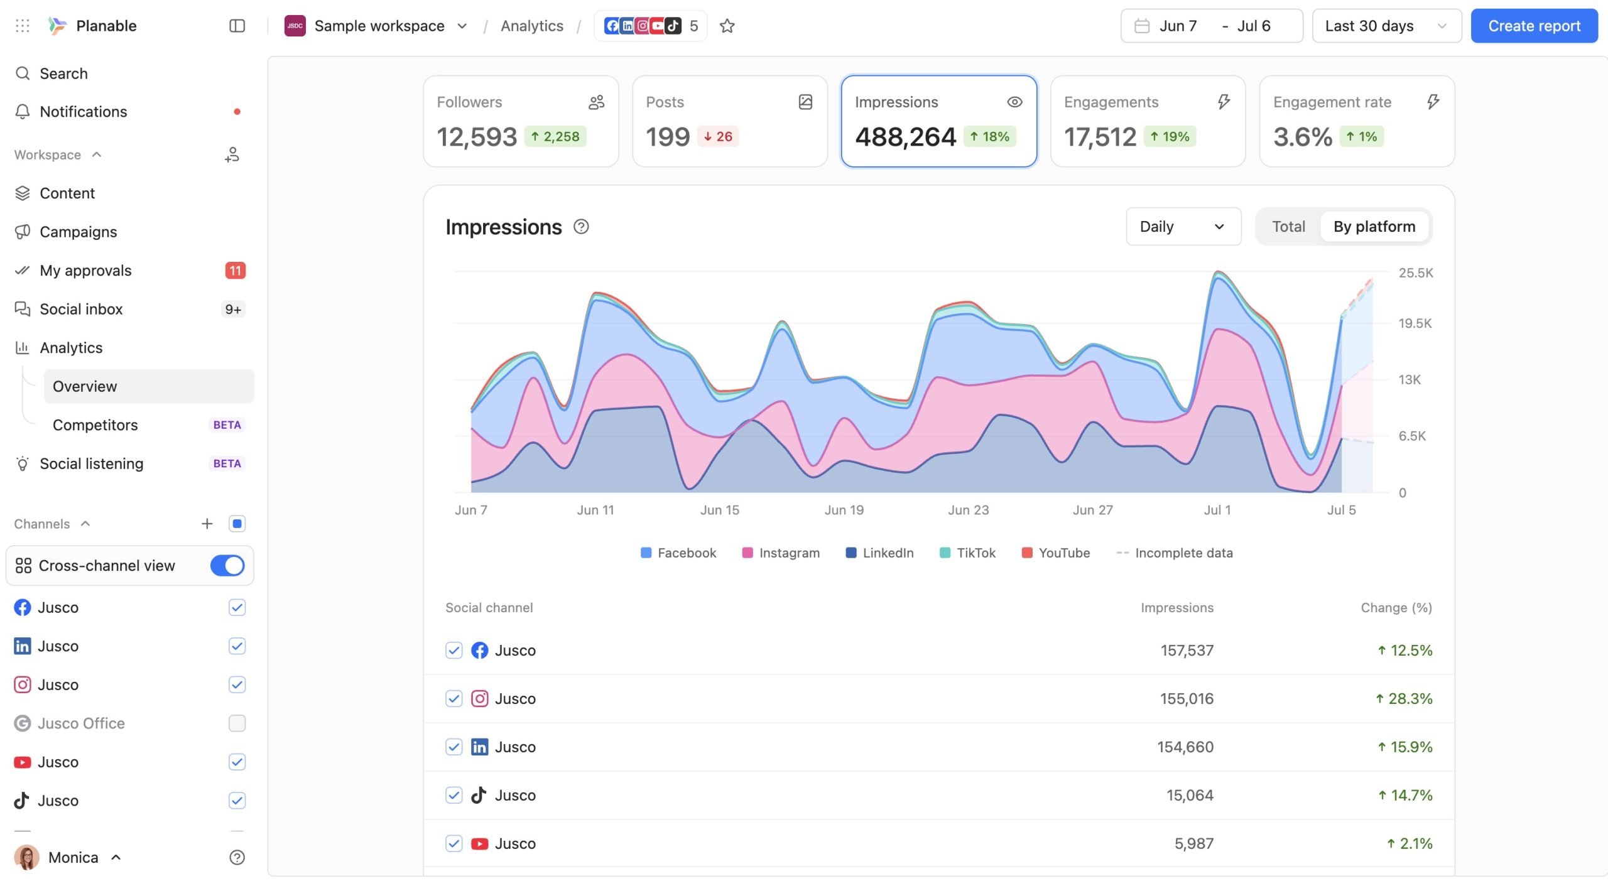This screenshot has height=881, width=1608.
Task: Collapse the sidebar panel icon
Action: click(237, 26)
